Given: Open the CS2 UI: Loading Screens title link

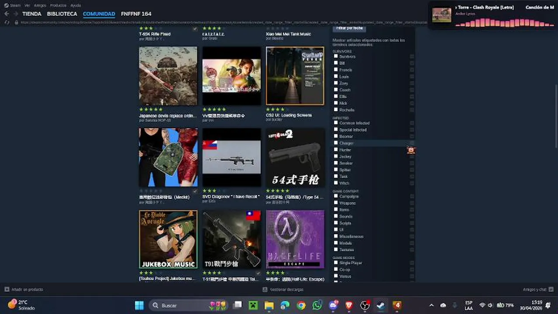Looking at the screenshot, I should pos(289,115).
